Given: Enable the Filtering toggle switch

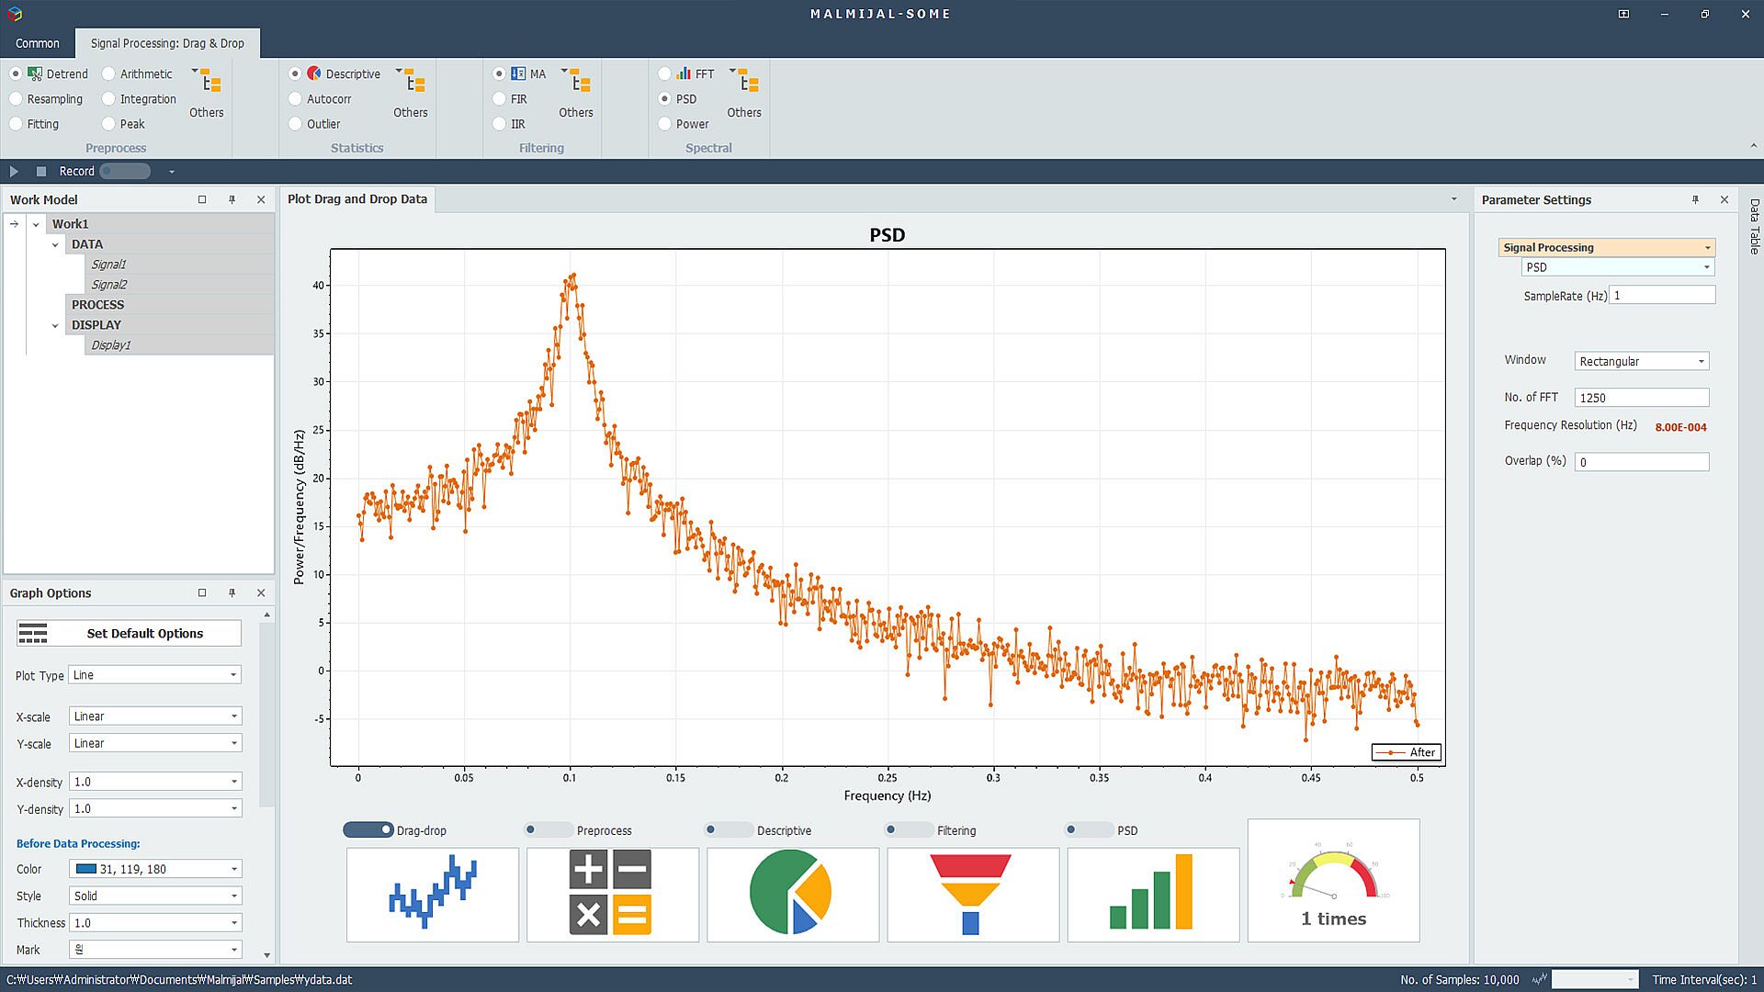Looking at the screenshot, I should point(908,829).
